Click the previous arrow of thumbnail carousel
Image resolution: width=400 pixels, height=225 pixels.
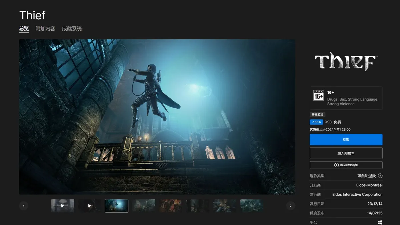pos(23,206)
